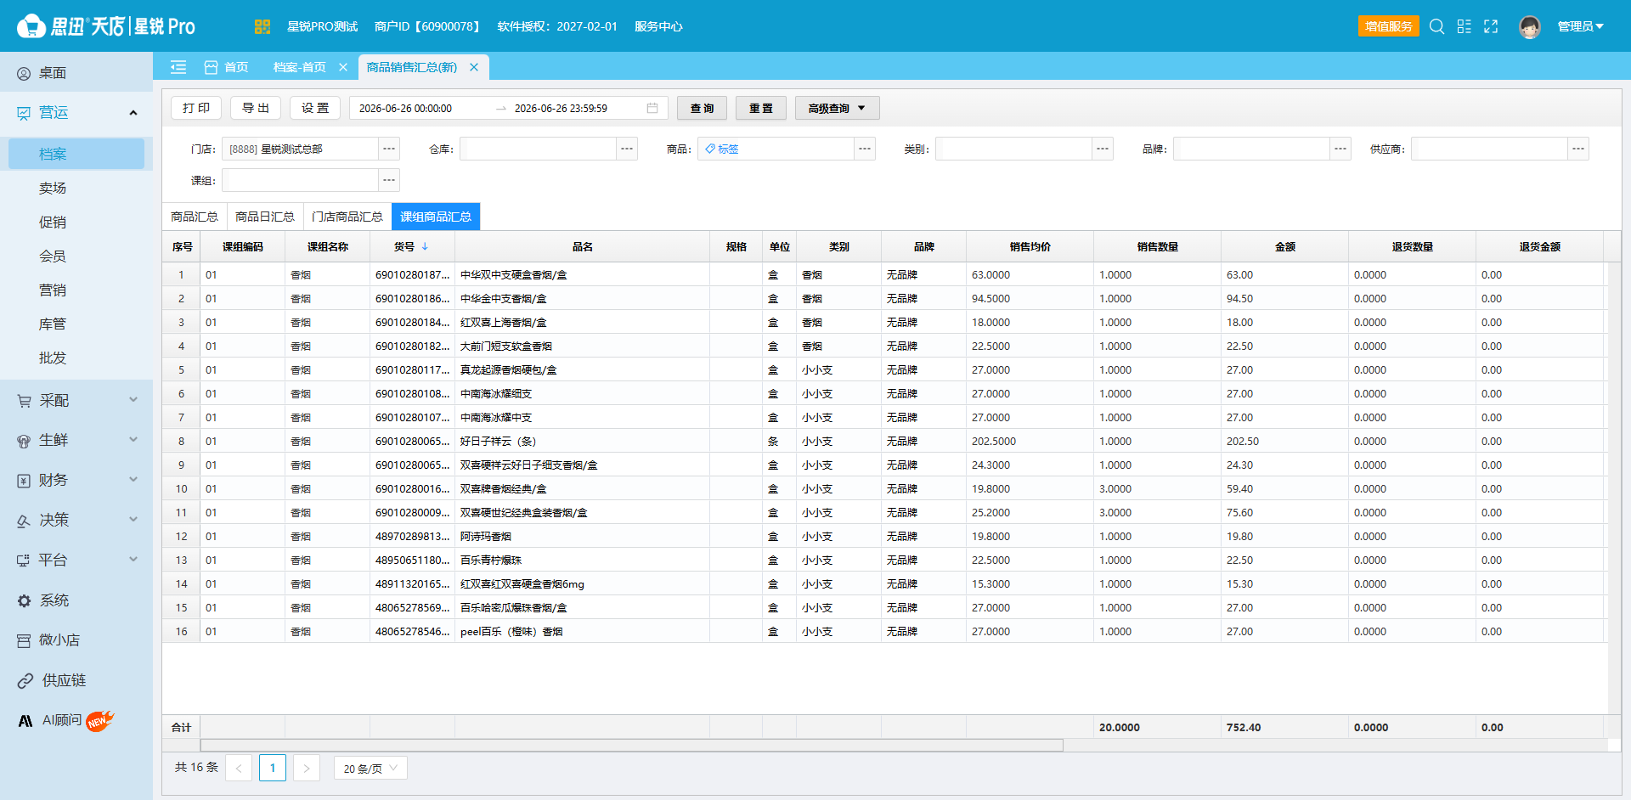This screenshot has width=1631, height=800.
Task: Expand the 采配 sidebar menu
Action: pyautogui.click(x=76, y=400)
